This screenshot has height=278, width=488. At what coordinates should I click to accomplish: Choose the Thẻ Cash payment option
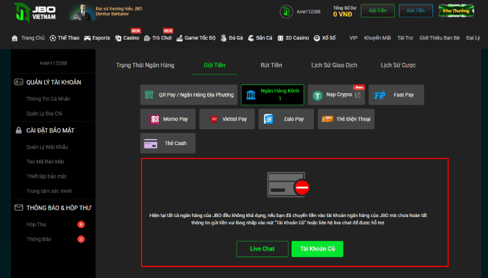pos(168,143)
